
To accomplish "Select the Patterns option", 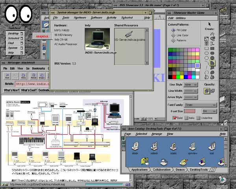I will tap(179, 41).
